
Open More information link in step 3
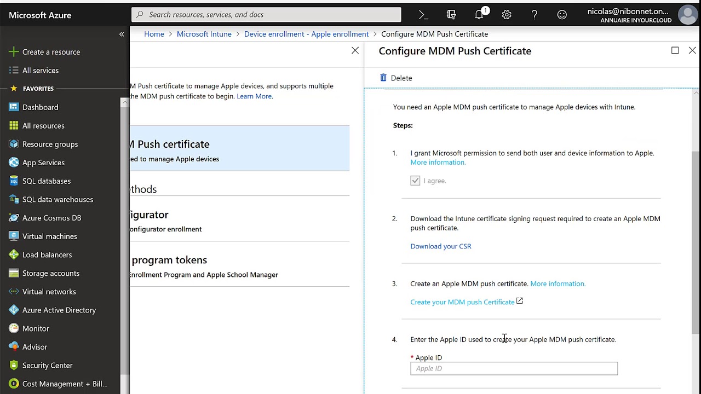tap(558, 283)
